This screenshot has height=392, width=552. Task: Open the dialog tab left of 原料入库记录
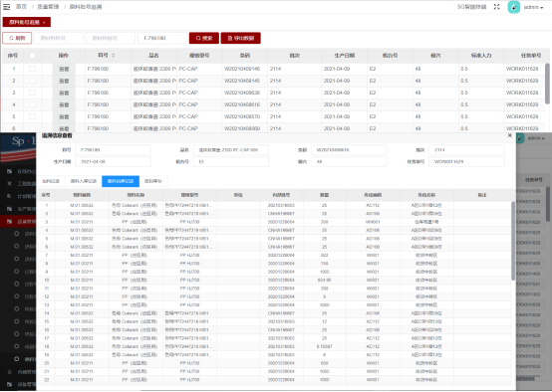point(51,181)
